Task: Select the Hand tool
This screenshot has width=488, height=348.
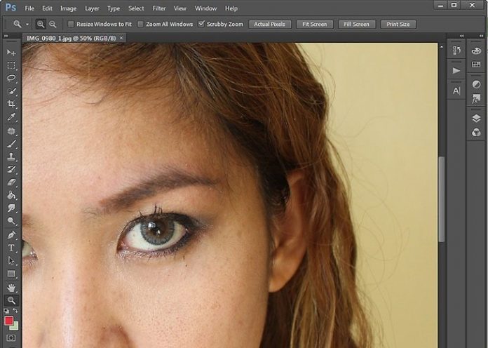Action: pyautogui.click(x=11, y=287)
